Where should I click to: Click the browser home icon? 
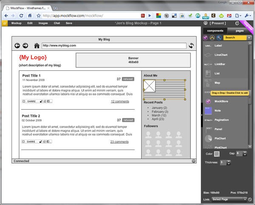pyautogui.click(x=30, y=16)
